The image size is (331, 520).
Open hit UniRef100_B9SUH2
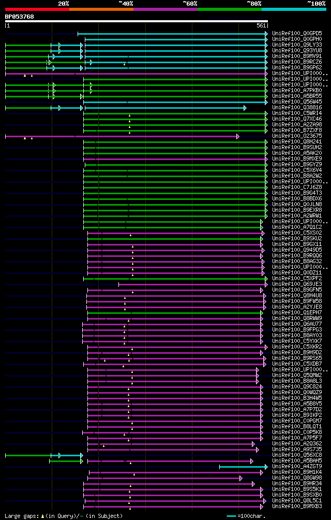(297, 147)
